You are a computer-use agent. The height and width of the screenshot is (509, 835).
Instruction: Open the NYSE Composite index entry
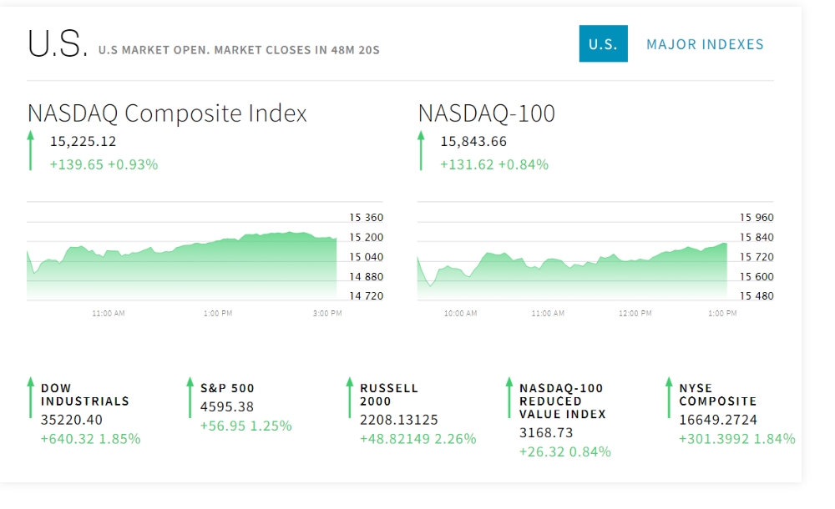pos(718,395)
